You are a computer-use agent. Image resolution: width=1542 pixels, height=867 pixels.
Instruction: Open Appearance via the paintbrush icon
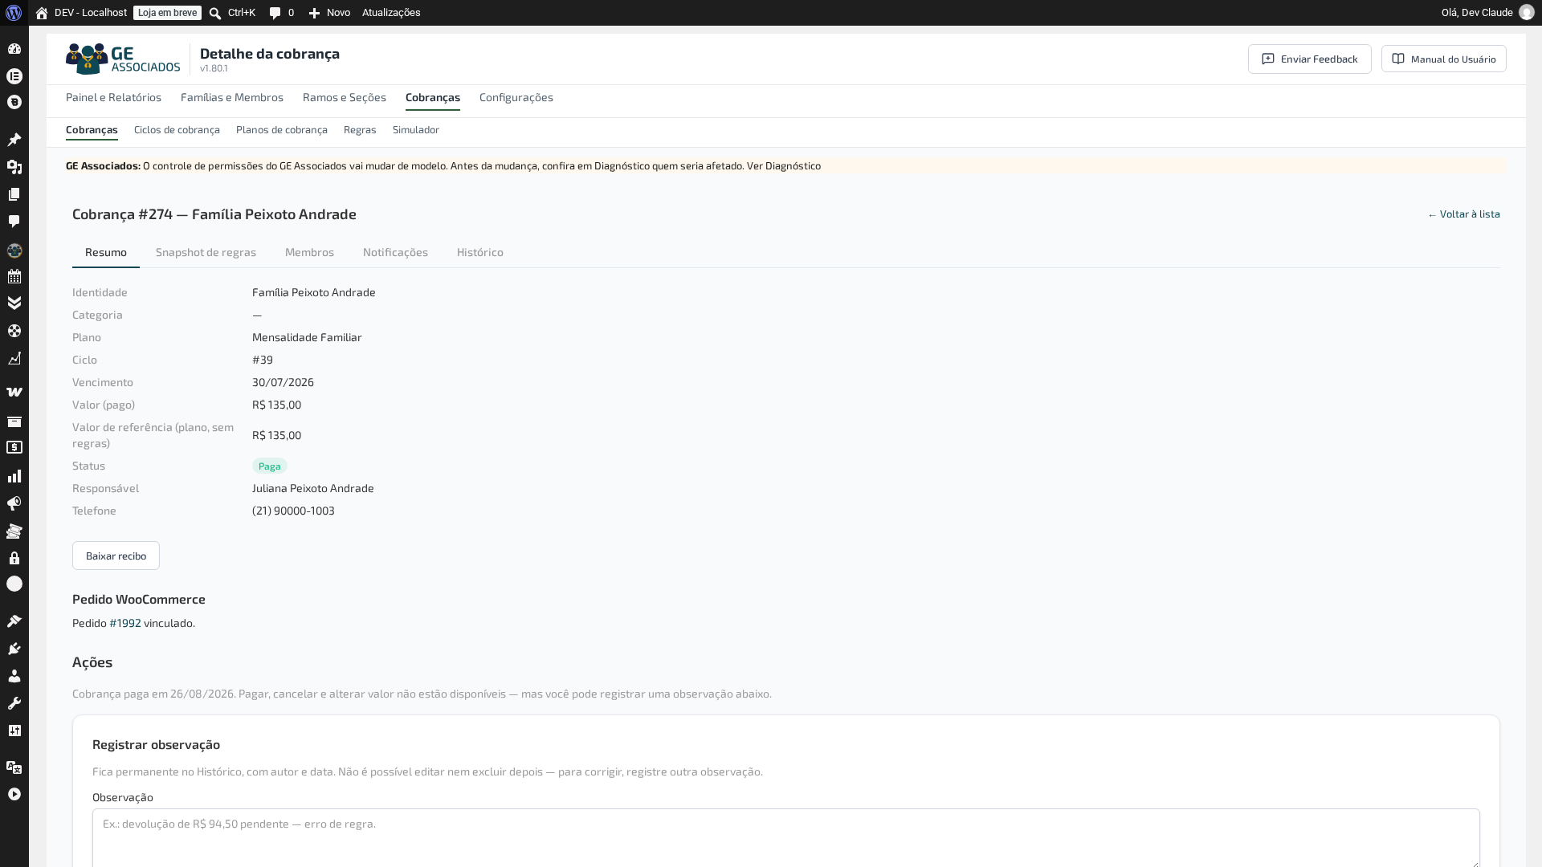[x=14, y=621]
